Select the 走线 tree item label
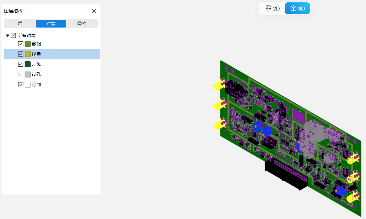This screenshot has height=219, width=366. pos(36,64)
